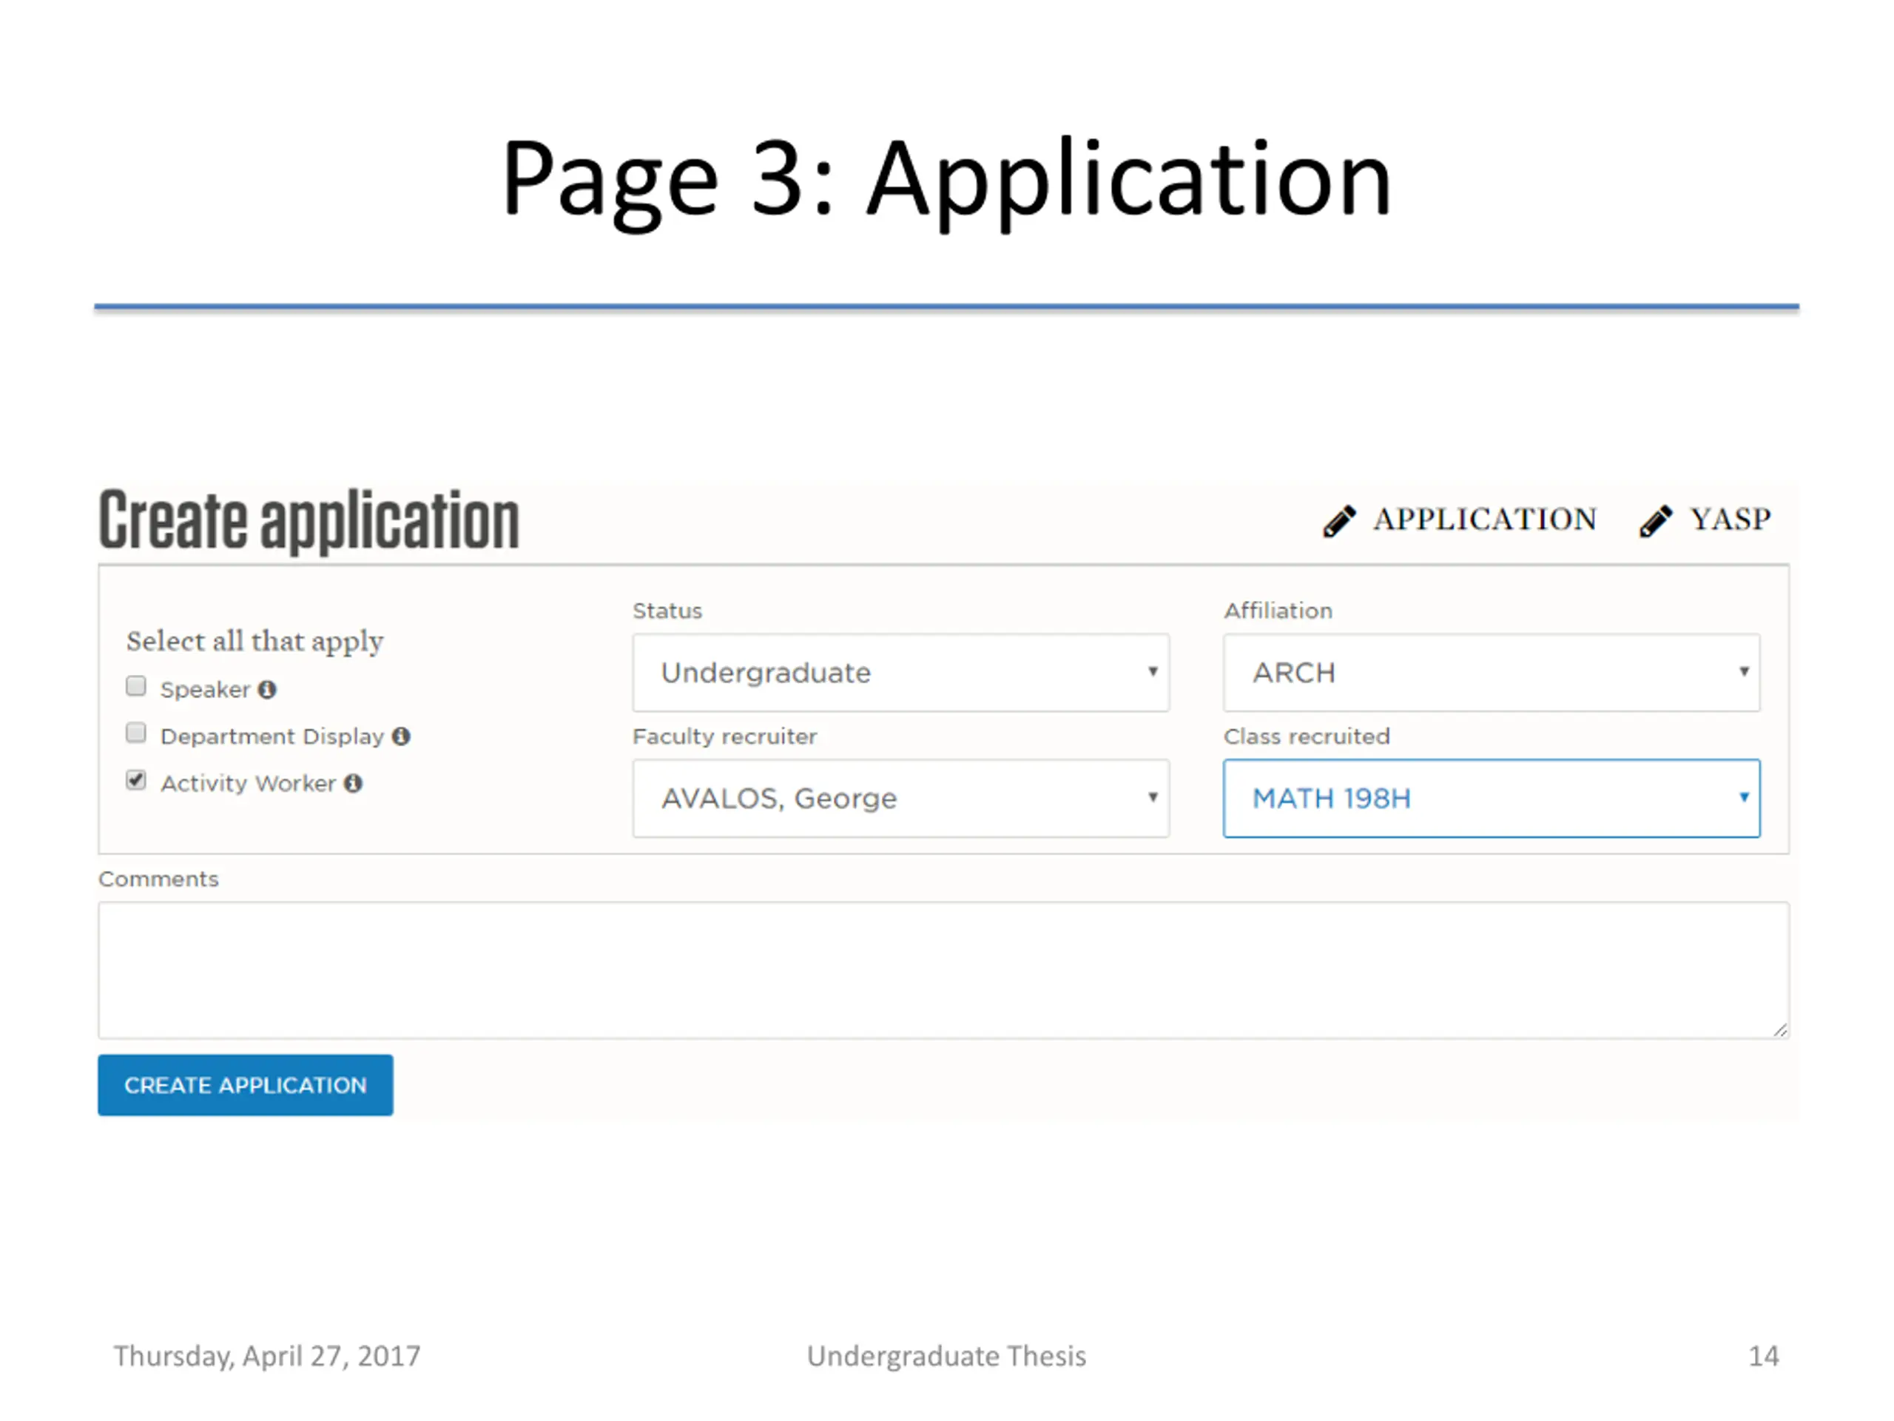This screenshot has width=1894, height=1421.
Task: Open the info icon next to Activity Worker
Action: pos(353,784)
